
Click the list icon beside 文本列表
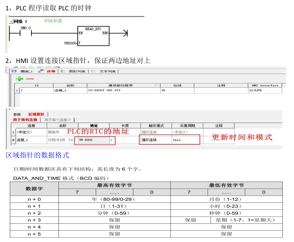[93, 71]
